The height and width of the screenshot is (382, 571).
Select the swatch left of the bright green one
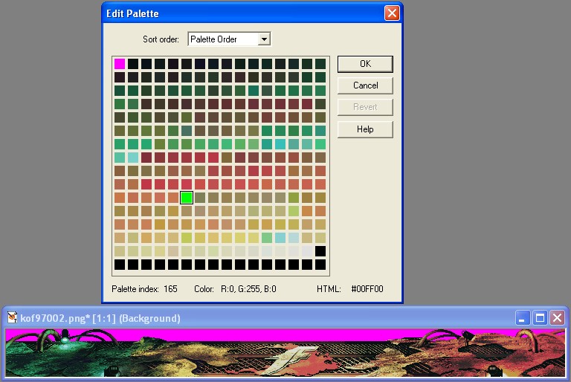point(173,198)
